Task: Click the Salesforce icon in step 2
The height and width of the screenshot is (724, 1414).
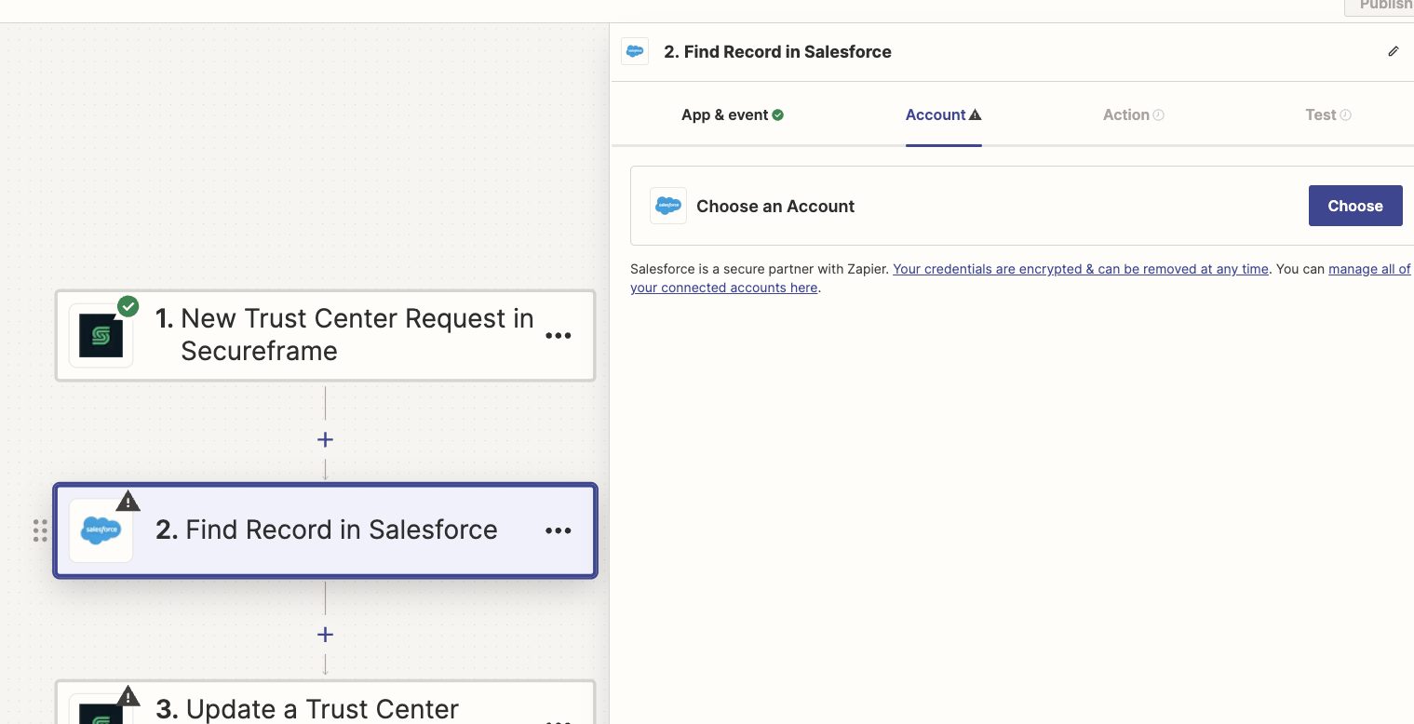Action: (x=101, y=530)
